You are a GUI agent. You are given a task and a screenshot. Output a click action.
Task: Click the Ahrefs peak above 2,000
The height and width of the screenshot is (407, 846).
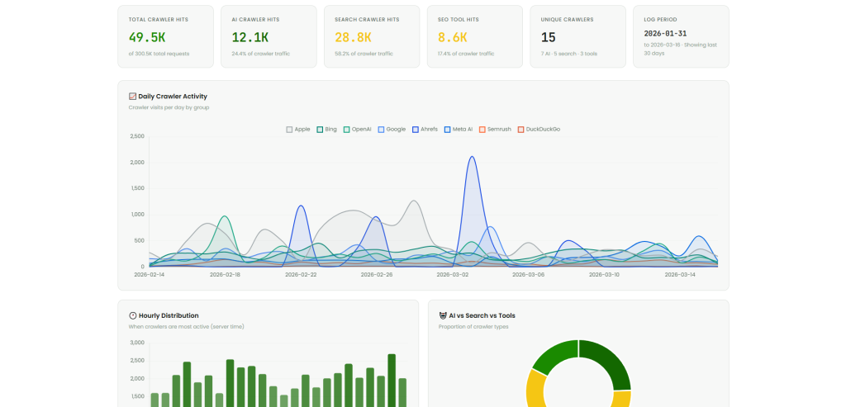[472, 157]
